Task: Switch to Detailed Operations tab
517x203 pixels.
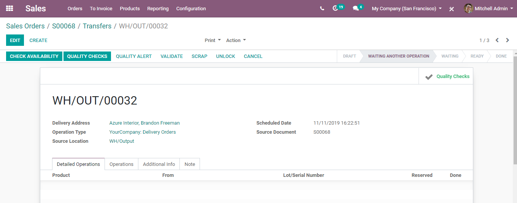Action: [78, 164]
